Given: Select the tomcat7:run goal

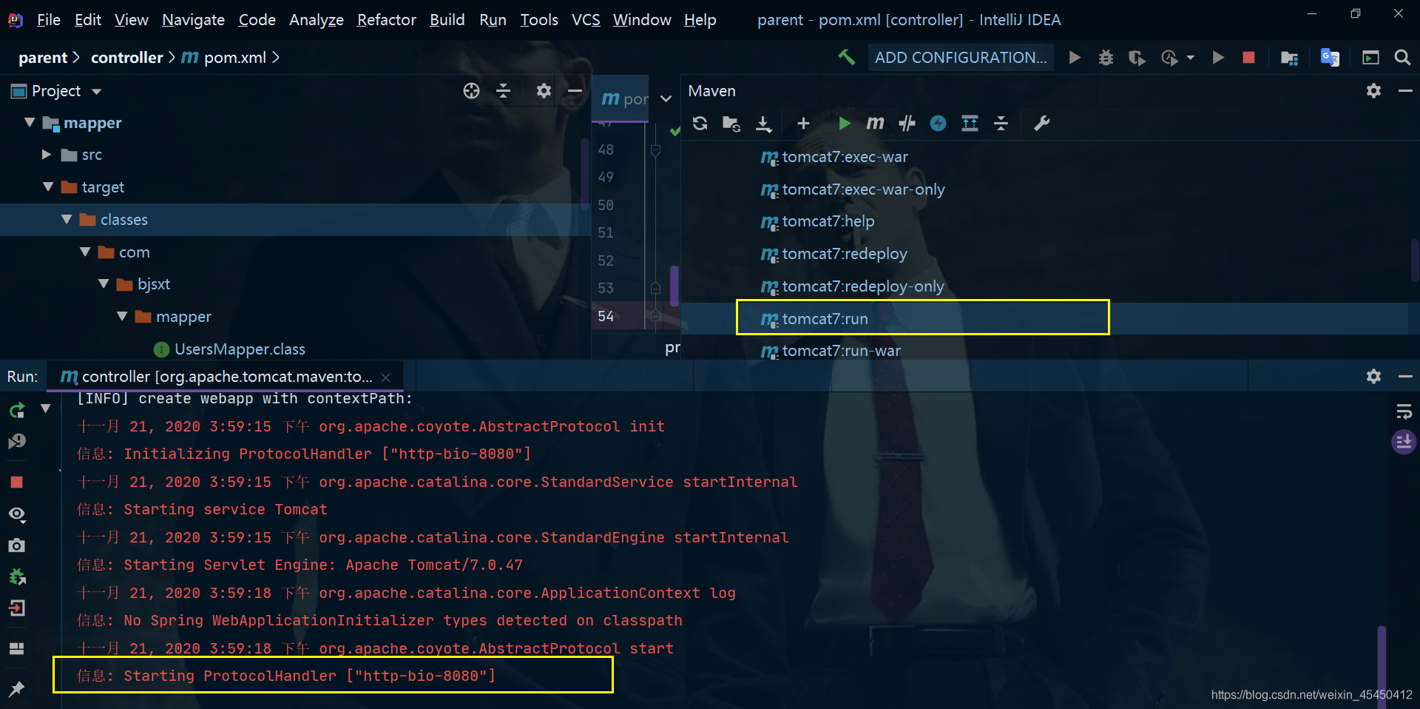Looking at the screenshot, I should point(825,319).
